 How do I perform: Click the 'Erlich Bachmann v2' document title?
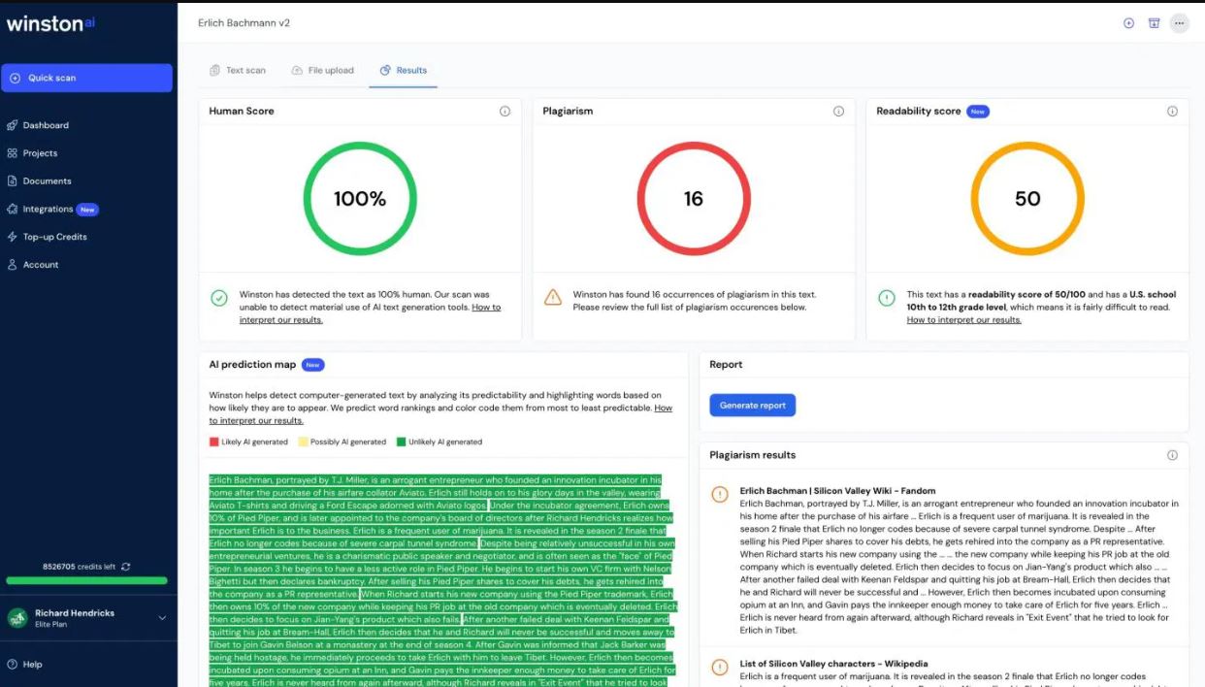[244, 22]
